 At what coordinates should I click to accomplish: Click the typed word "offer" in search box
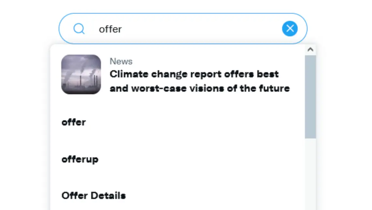pyautogui.click(x=110, y=29)
